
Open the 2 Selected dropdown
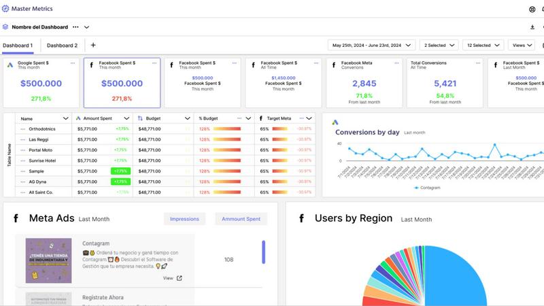[439, 46]
